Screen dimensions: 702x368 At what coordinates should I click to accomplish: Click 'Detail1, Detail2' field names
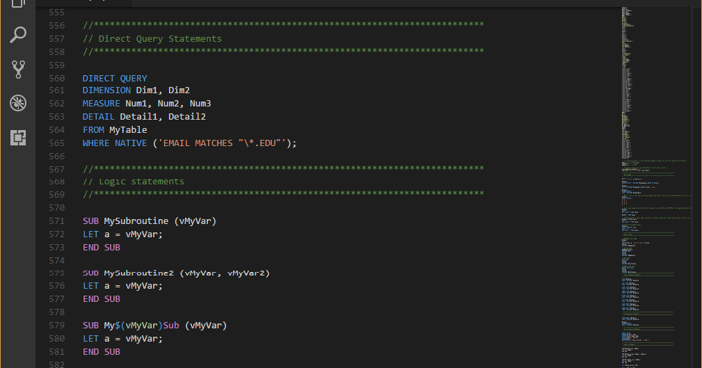[x=163, y=117]
